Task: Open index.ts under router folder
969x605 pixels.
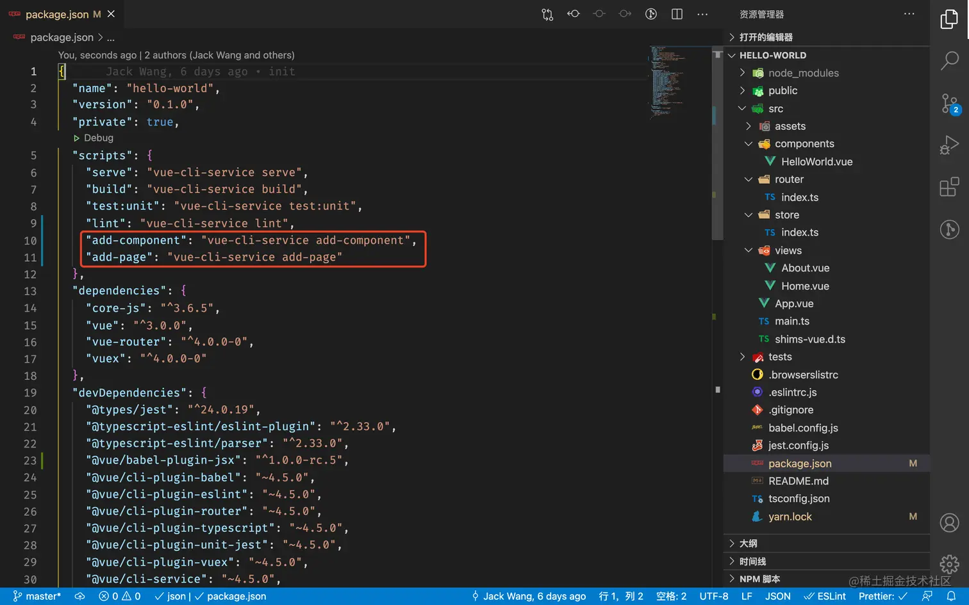Action: 827,197
